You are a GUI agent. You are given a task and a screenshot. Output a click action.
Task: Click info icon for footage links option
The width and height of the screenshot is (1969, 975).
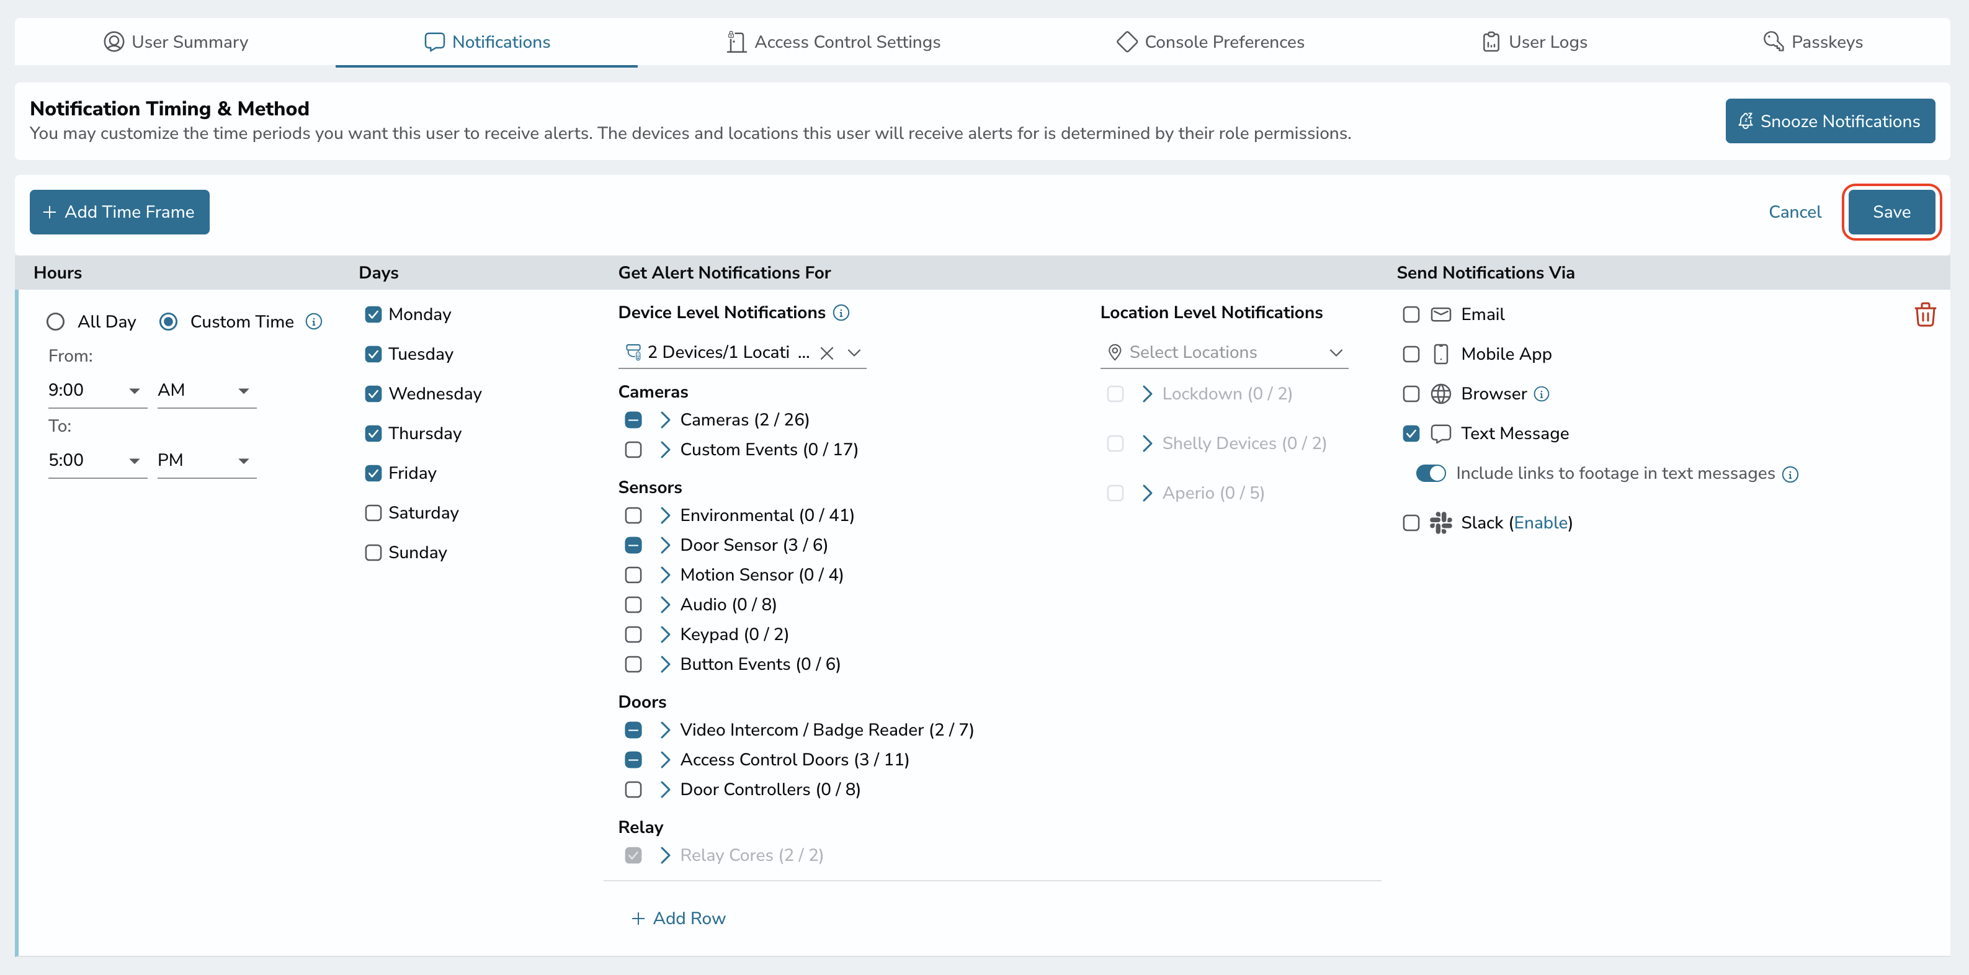coord(1789,474)
